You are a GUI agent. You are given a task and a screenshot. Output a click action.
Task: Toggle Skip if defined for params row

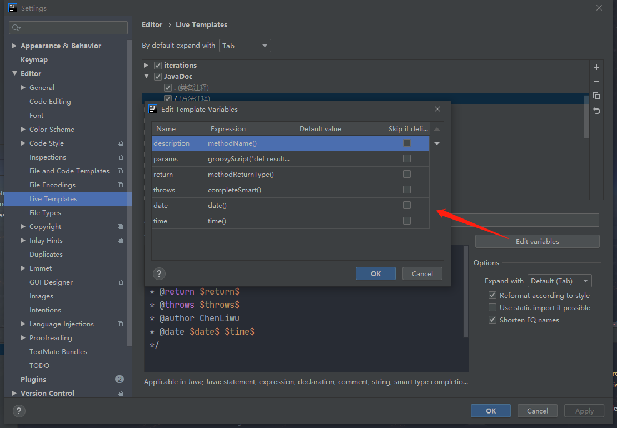[406, 159]
